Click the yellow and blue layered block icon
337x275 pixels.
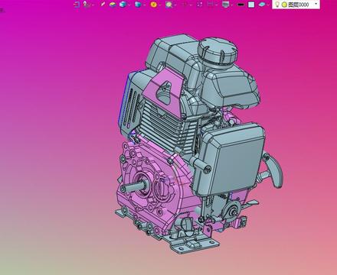tap(113, 5)
